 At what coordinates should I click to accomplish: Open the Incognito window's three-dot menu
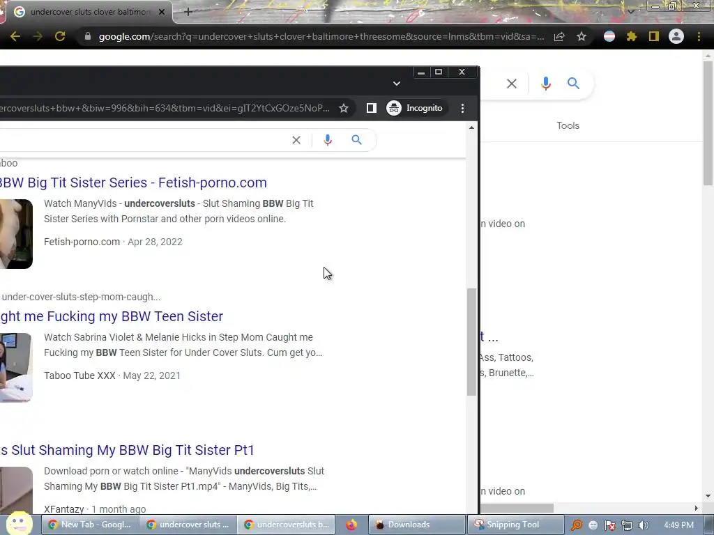[x=463, y=108]
